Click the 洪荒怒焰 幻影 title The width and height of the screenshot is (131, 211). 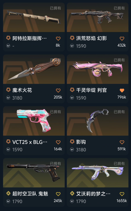91,38
